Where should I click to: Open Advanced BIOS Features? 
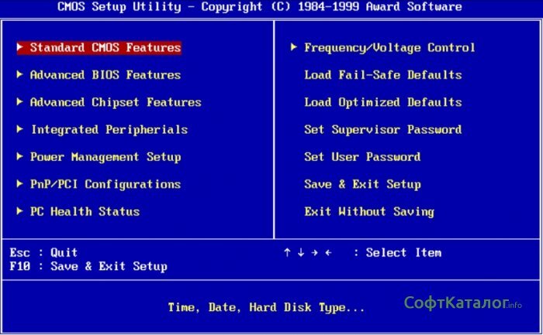[x=105, y=75]
